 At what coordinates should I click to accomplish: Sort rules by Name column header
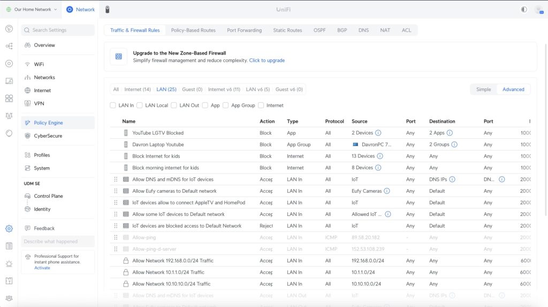[x=128, y=122]
